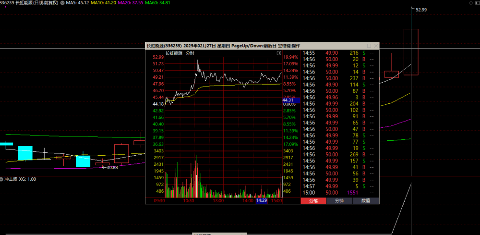Click the 09:30 label on intraday time axis

158,201
